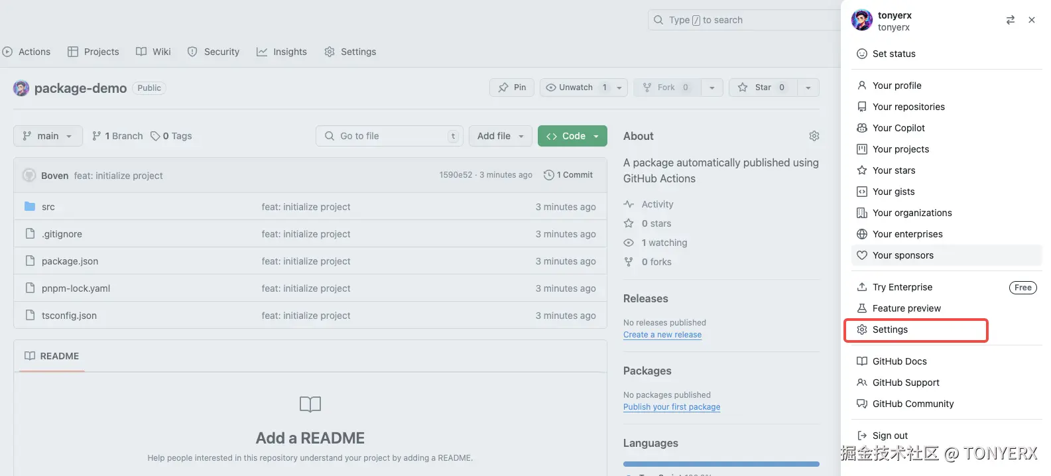
Task: Open GitHub Community
Action: (946, 404)
